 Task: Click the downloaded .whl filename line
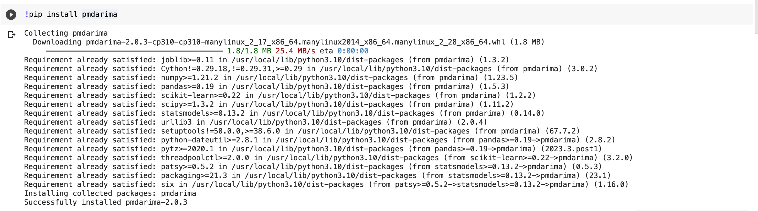point(288,42)
